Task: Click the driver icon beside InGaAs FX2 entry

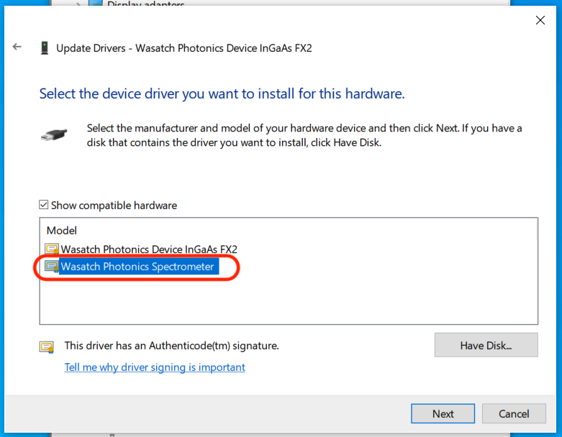Action: click(x=52, y=249)
